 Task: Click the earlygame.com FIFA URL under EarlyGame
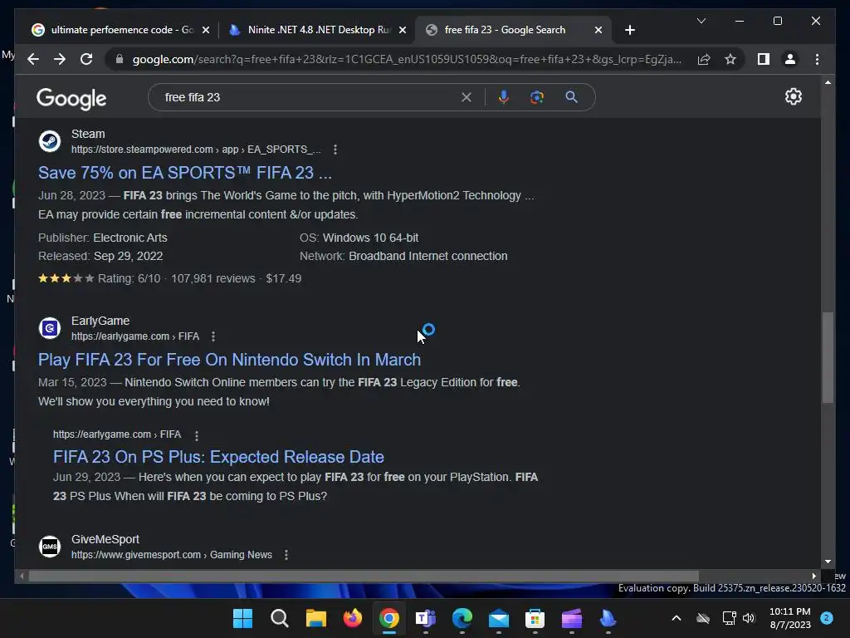click(135, 336)
